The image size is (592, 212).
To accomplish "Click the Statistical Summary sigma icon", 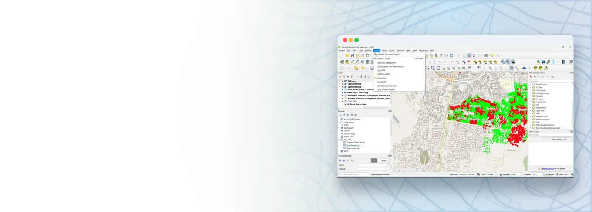I will 474,55.
